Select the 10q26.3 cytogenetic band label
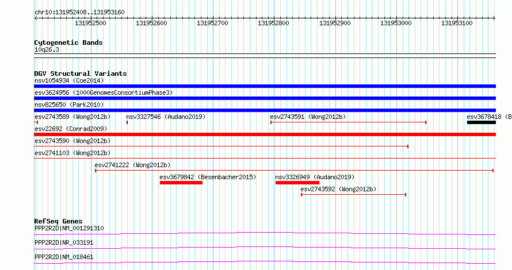The image size is (512, 270). pyautogui.click(x=47, y=49)
